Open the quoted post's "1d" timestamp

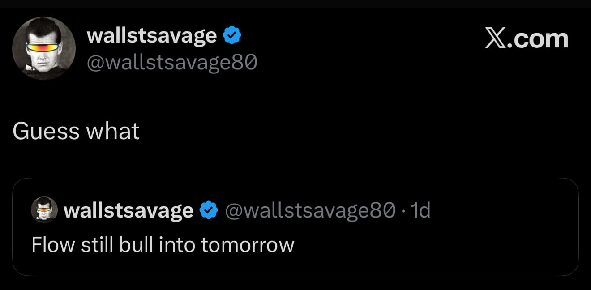pyautogui.click(x=420, y=210)
